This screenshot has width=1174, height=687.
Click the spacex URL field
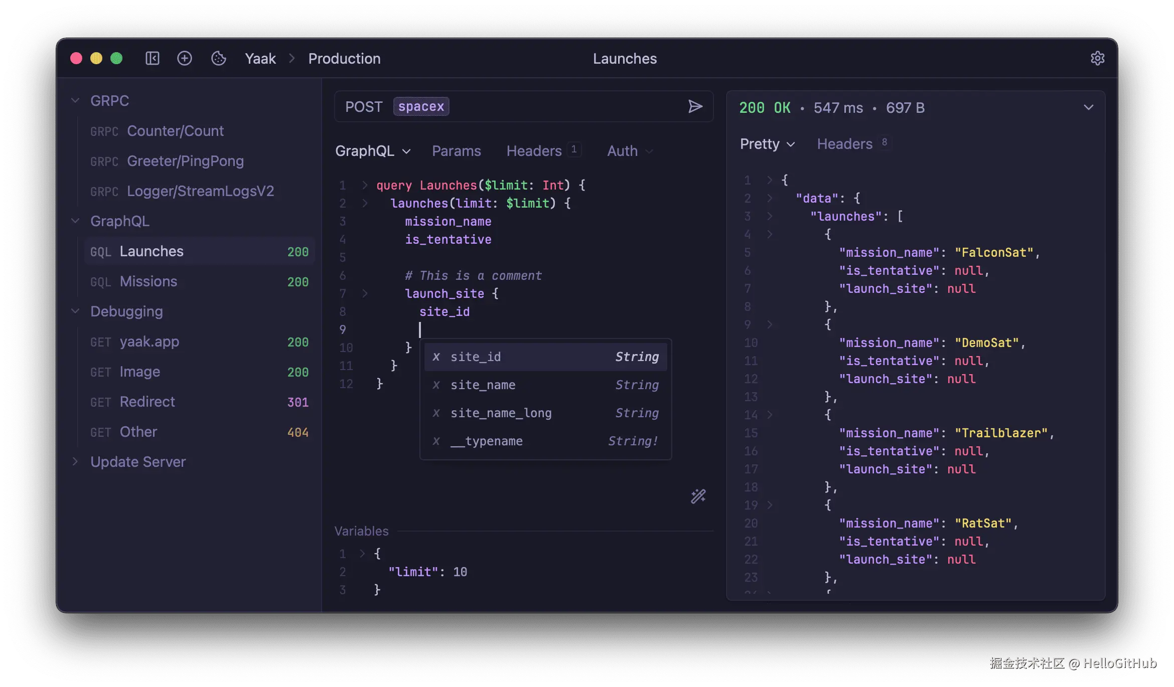pyautogui.click(x=421, y=106)
